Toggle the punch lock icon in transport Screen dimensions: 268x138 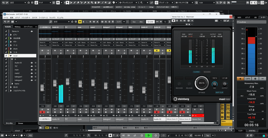click(111, 135)
